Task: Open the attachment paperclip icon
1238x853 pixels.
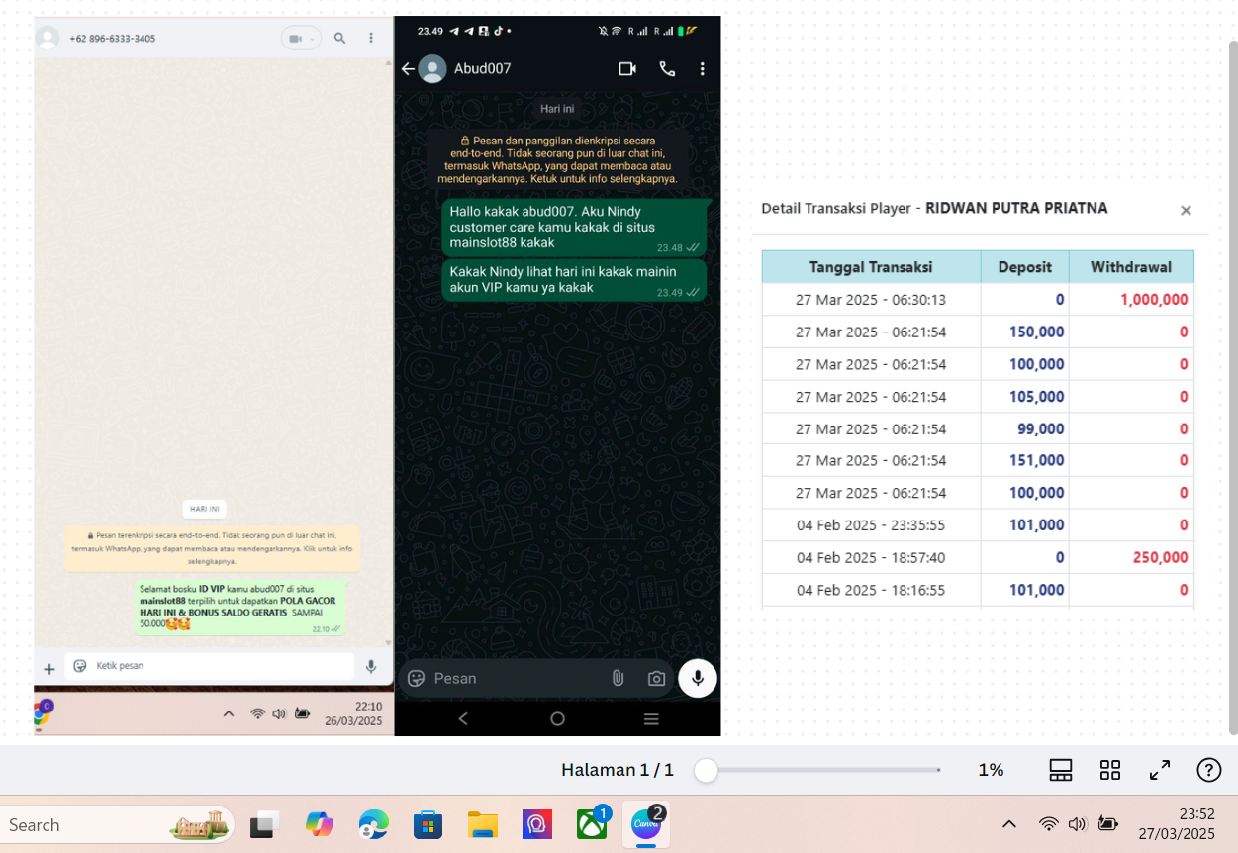Action: [x=618, y=678]
